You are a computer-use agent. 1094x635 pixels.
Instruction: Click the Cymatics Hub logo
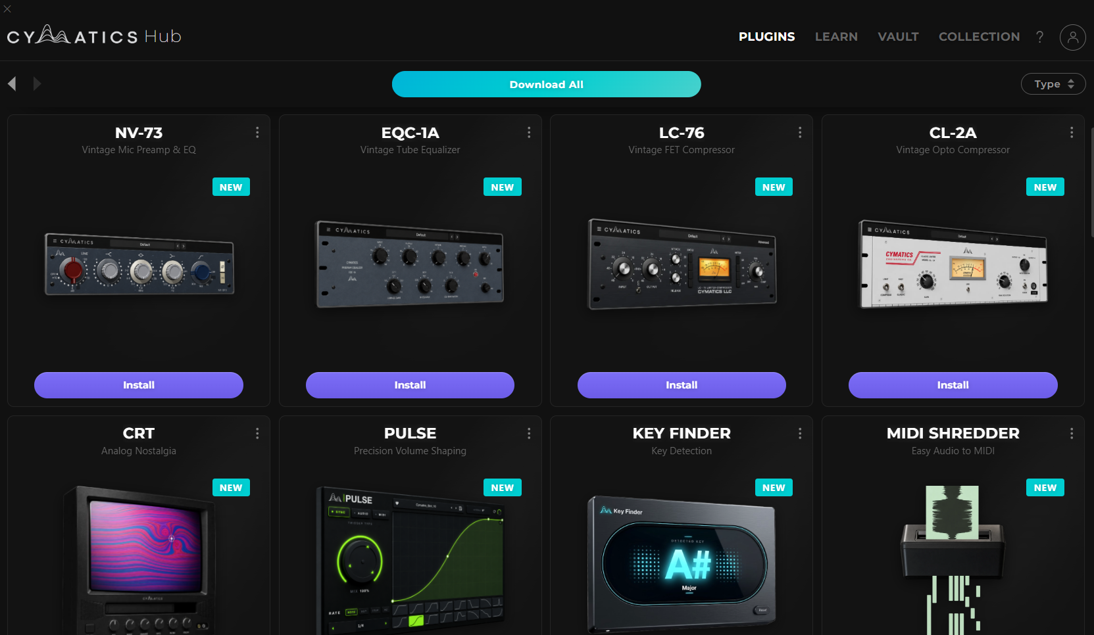click(94, 35)
